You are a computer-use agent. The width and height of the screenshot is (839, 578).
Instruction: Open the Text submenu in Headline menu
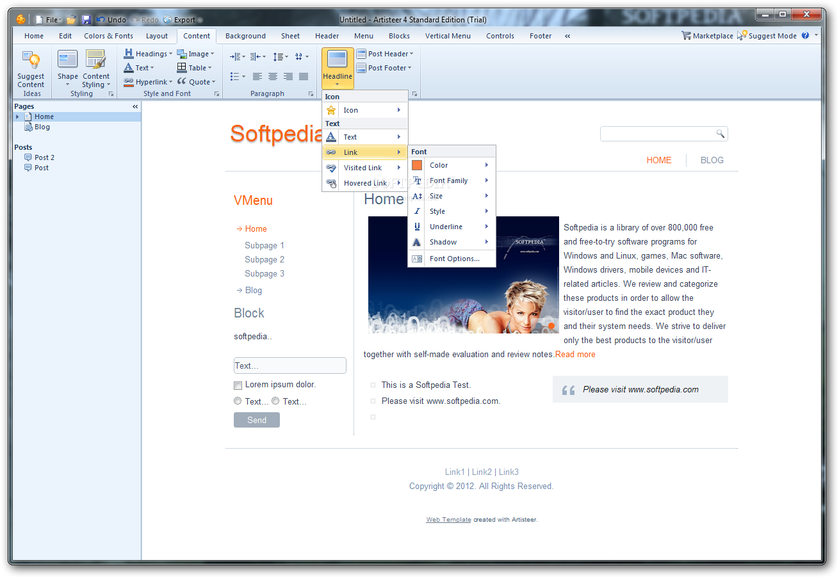pos(365,137)
